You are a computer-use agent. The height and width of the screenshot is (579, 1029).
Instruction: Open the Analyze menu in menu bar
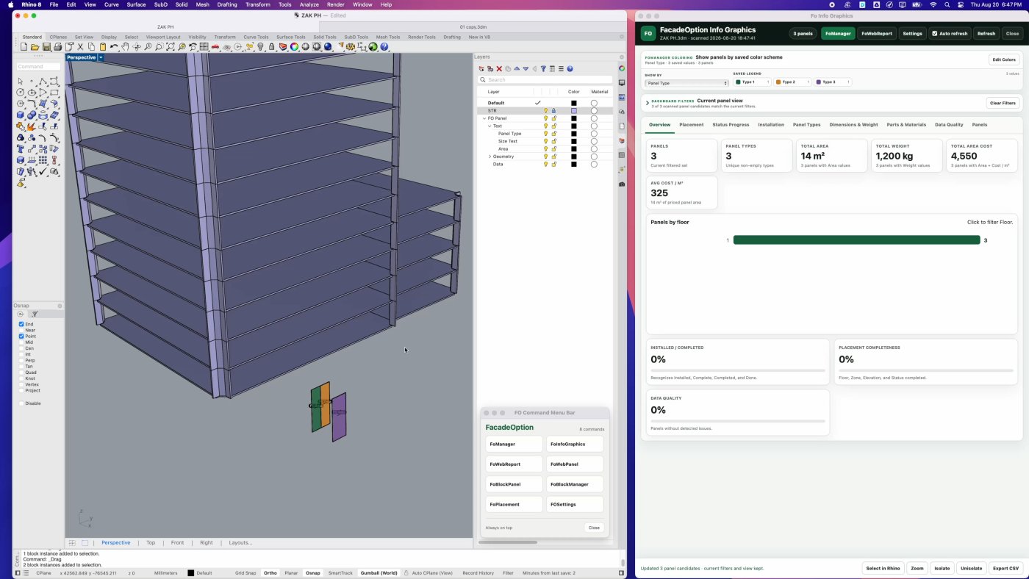point(309,4)
